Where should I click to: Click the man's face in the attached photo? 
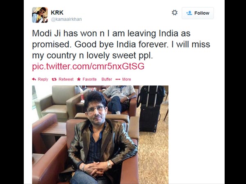click(96, 111)
